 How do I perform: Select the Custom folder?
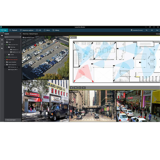(11, 55)
